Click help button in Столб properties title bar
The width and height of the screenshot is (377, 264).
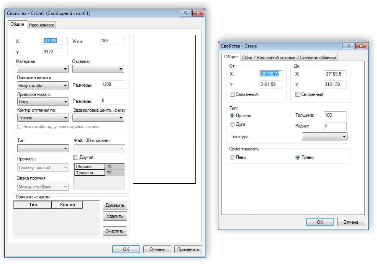point(185,13)
